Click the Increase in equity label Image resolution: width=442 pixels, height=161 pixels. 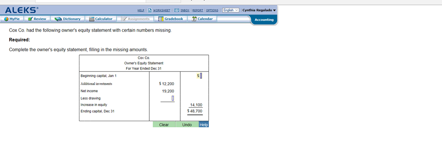coord(94,105)
